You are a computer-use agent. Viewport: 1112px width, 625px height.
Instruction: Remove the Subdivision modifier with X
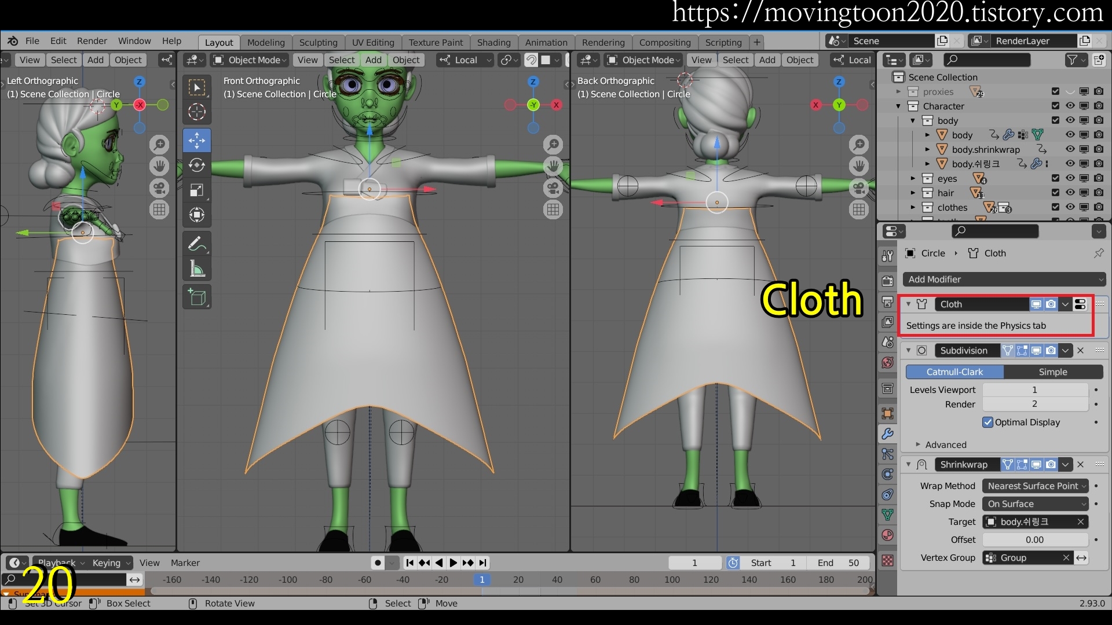(1080, 350)
